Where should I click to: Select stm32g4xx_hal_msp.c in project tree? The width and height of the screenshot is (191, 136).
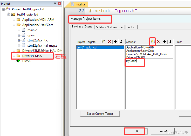42,46
